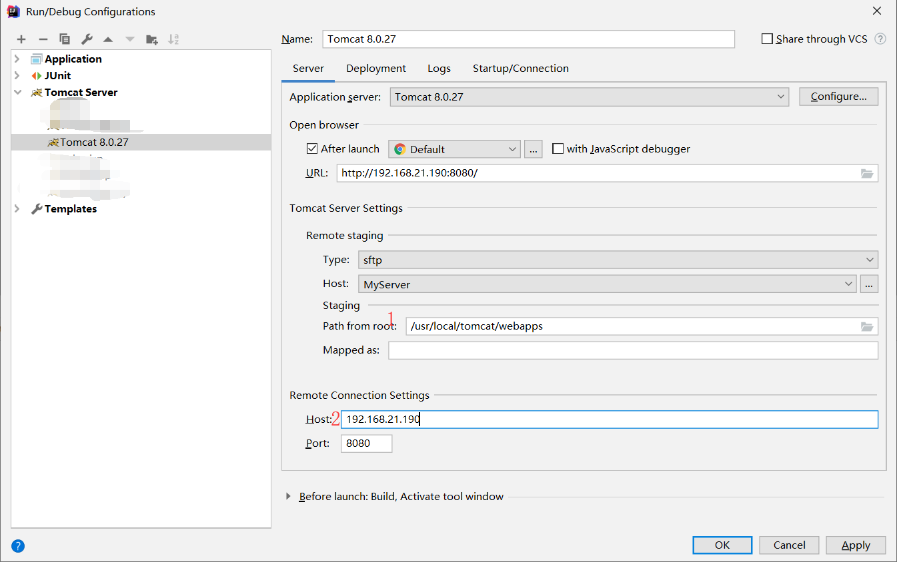
Task: Collapse the Tomcat Server tree node
Action: [17, 93]
